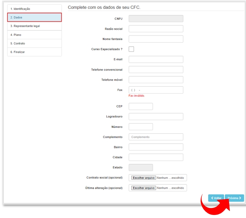Viewport: 246px width, 218px height.
Task: Click the Logradouro text field
Action: click(x=156, y=117)
